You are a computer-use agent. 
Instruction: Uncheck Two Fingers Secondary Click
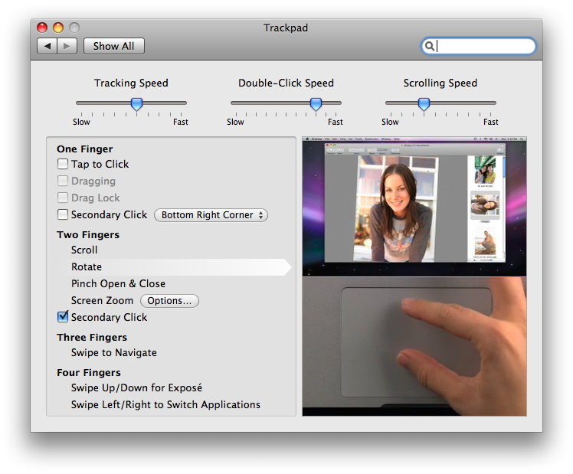click(x=63, y=317)
